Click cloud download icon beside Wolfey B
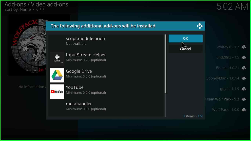The height and width of the screenshot is (141, 251). click(244, 47)
